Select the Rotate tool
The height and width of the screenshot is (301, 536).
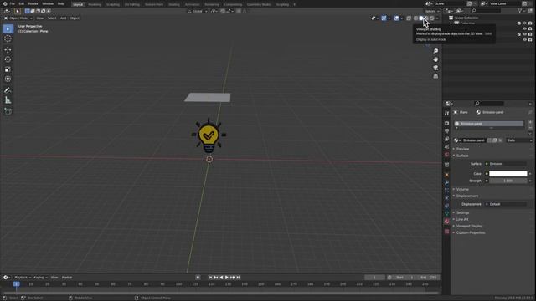click(x=8, y=59)
